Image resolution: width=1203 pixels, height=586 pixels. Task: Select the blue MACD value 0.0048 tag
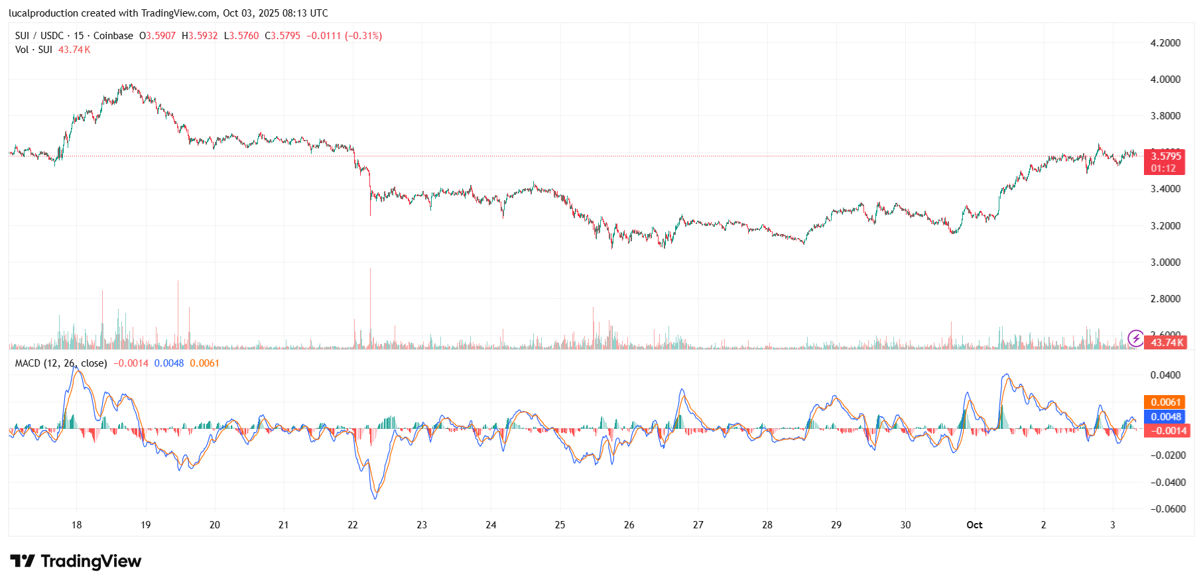coord(1165,416)
